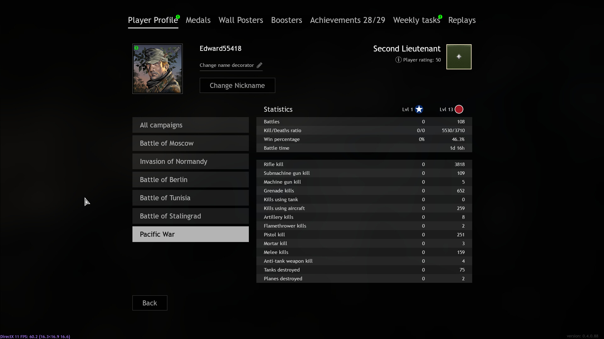The width and height of the screenshot is (604, 339).
Task: Open the Wall Posters tab
Action: (x=241, y=20)
